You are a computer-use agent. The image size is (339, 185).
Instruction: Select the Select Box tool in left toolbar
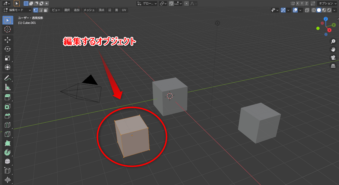pyautogui.click(x=8, y=20)
